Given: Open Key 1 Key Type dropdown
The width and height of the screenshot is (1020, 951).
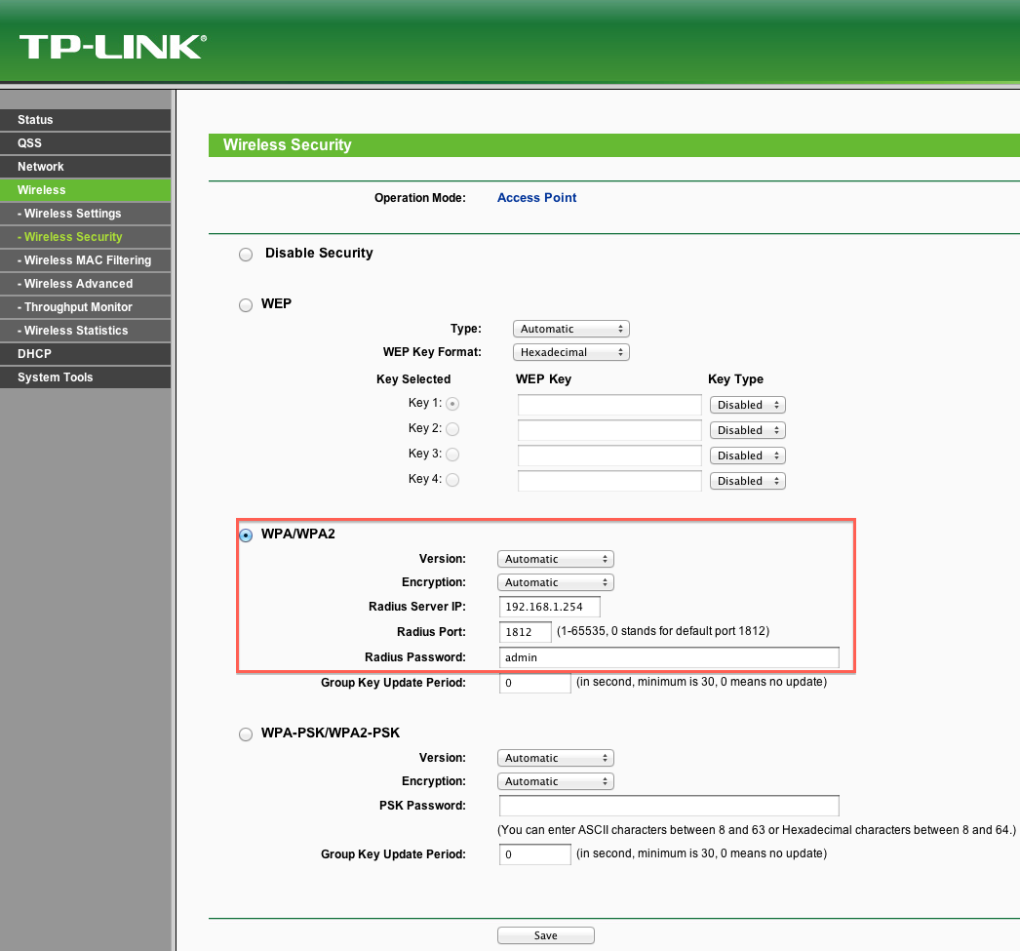Looking at the screenshot, I should (747, 405).
